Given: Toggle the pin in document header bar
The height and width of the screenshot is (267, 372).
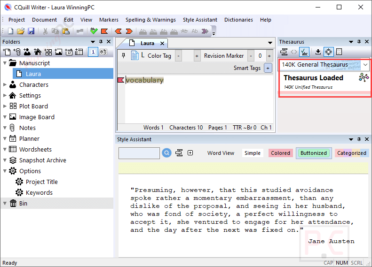Looking at the screenshot, I should 123,55.
